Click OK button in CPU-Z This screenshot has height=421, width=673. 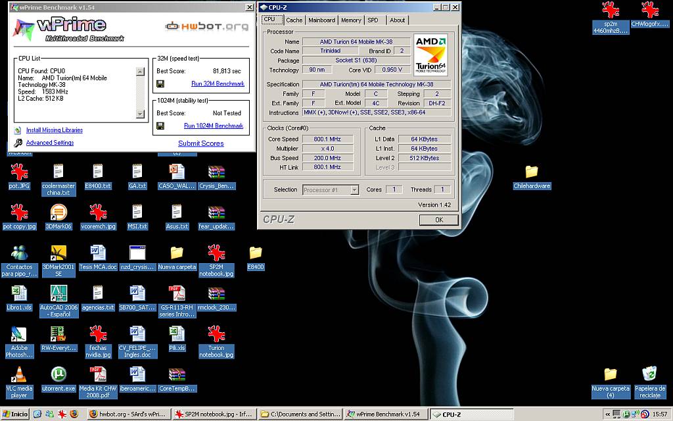[438, 220]
